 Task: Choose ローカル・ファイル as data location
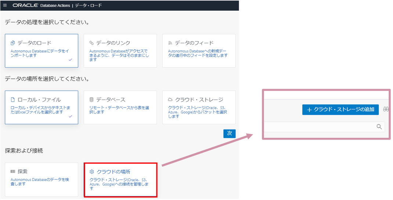click(42, 108)
